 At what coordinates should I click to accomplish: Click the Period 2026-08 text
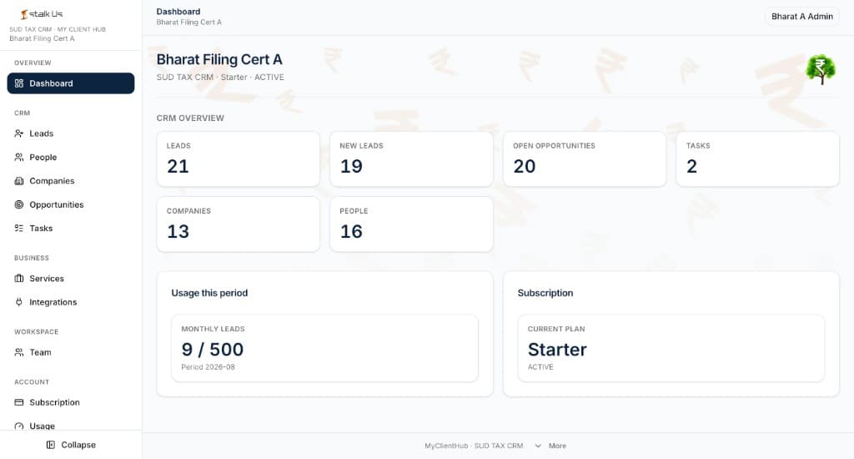click(208, 367)
